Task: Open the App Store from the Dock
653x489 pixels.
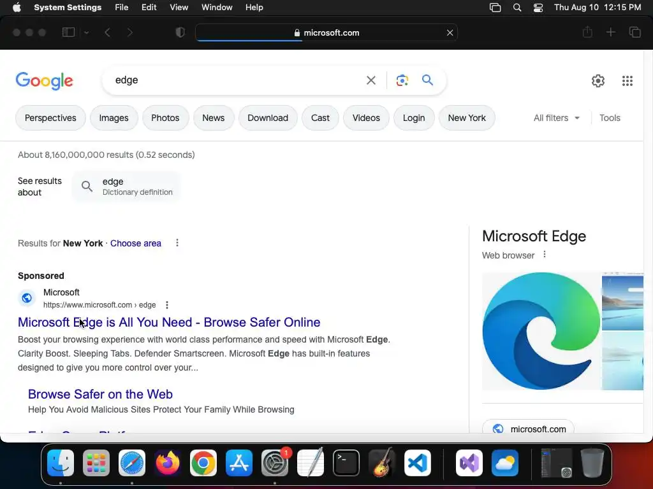Action: click(239, 463)
